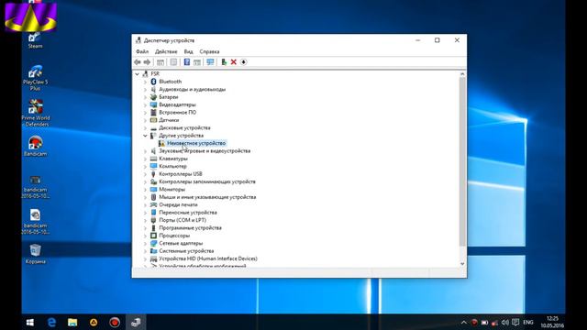Select the Корзина recycle bin icon

[35, 254]
